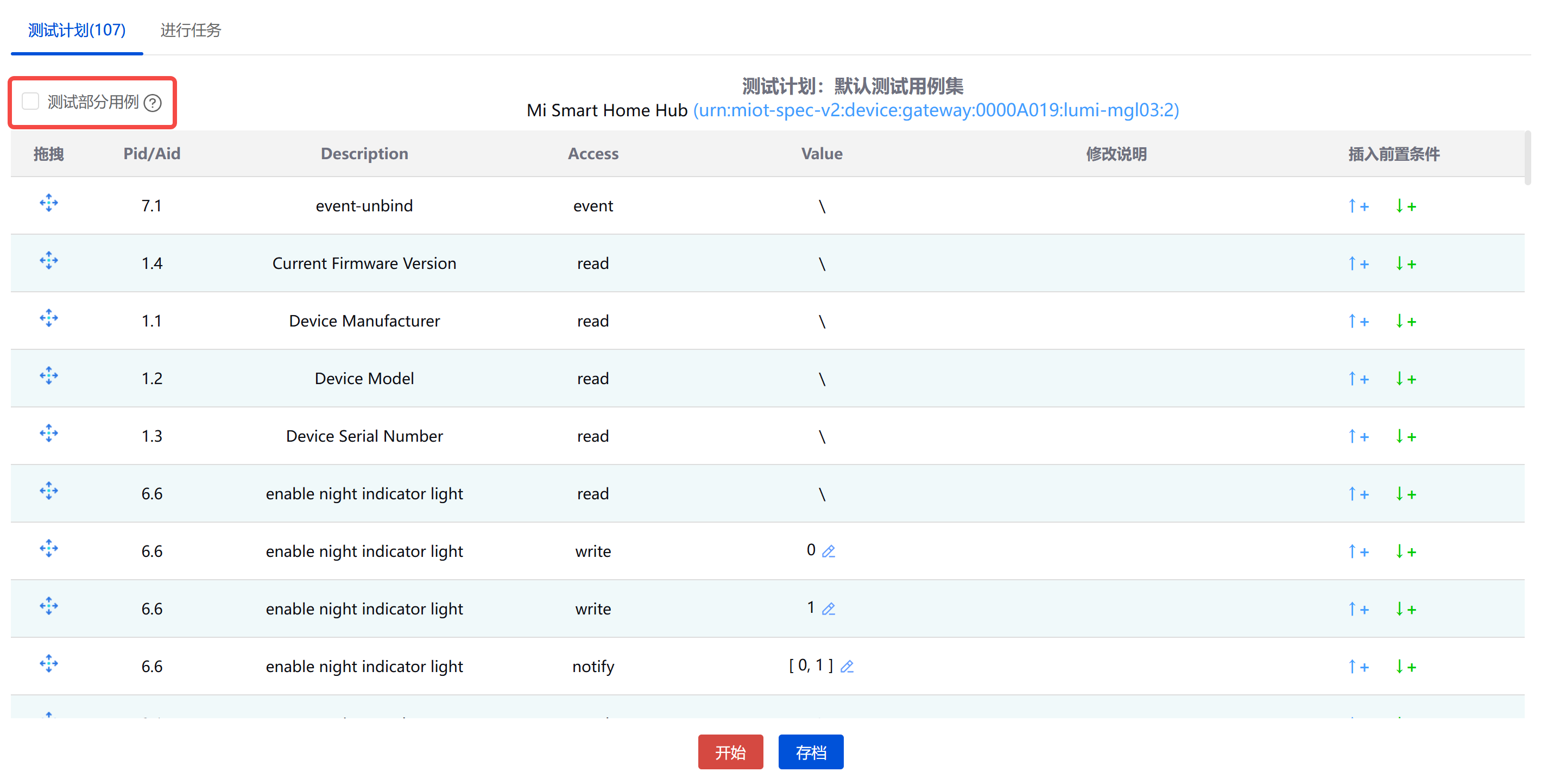Insert precondition above the 6.6 read row

point(1358,494)
